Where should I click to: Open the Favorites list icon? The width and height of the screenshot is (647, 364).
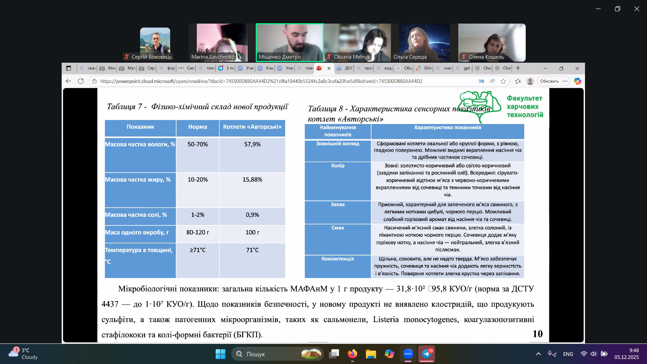tap(518, 81)
